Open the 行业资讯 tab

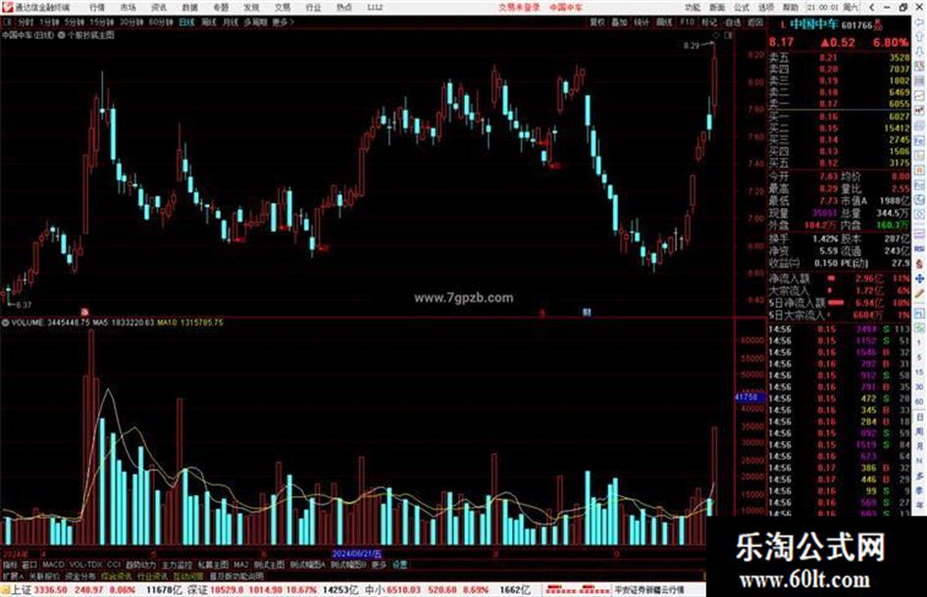(152, 575)
